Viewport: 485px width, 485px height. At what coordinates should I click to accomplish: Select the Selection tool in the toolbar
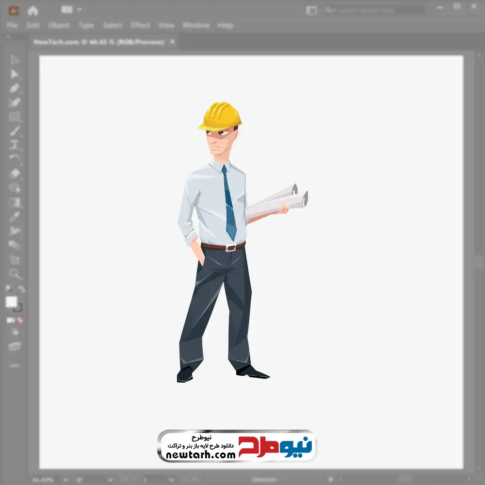point(15,60)
